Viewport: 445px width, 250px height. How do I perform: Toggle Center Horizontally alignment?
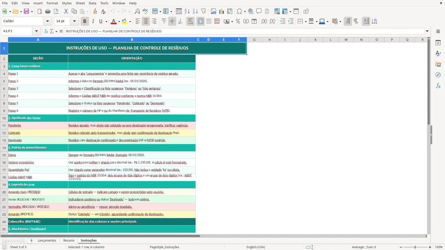146,21
